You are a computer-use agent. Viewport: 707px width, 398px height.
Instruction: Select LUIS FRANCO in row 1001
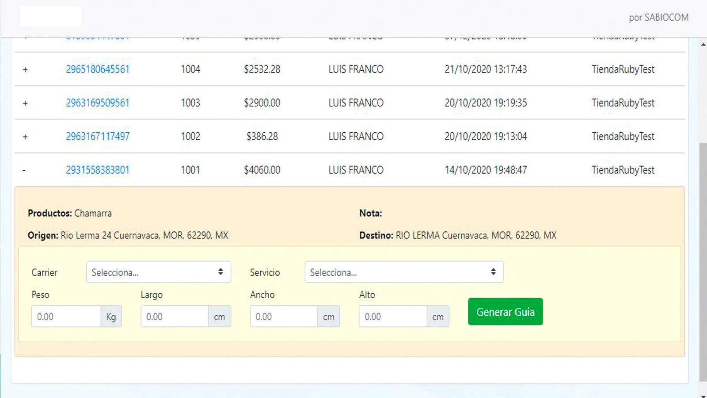pyautogui.click(x=356, y=170)
